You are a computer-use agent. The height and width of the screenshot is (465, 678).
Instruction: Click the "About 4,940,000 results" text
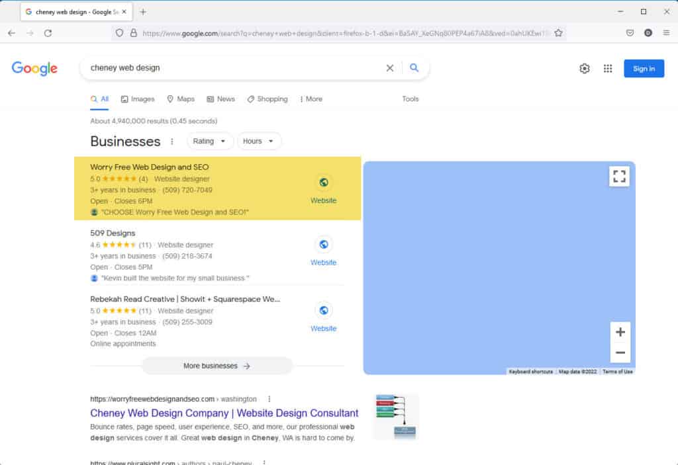pyautogui.click(x=154, y=121)
